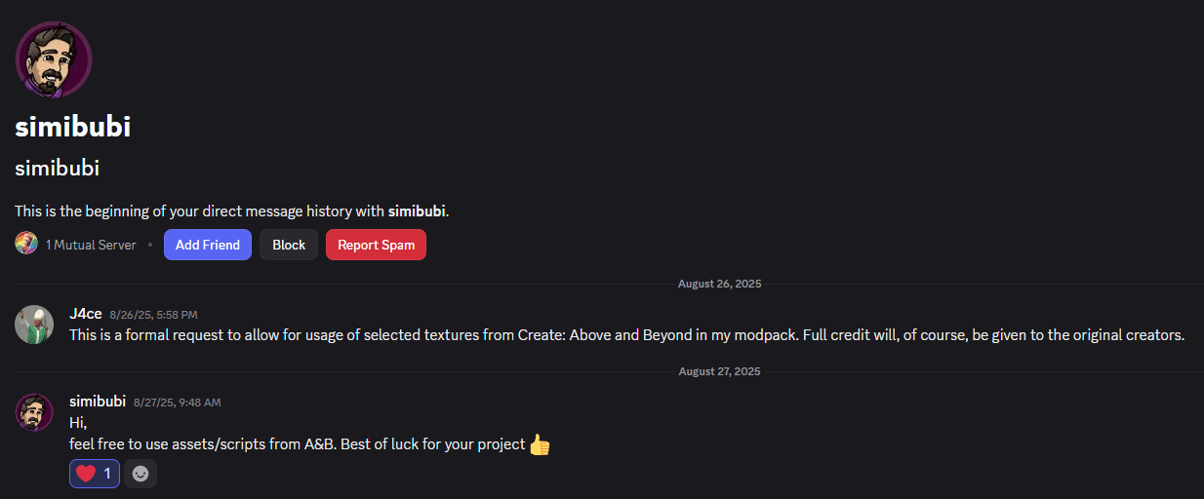
Task: Click the August 27, 2025 date divider
Action: pyautogui.click(x=720, y=371)
